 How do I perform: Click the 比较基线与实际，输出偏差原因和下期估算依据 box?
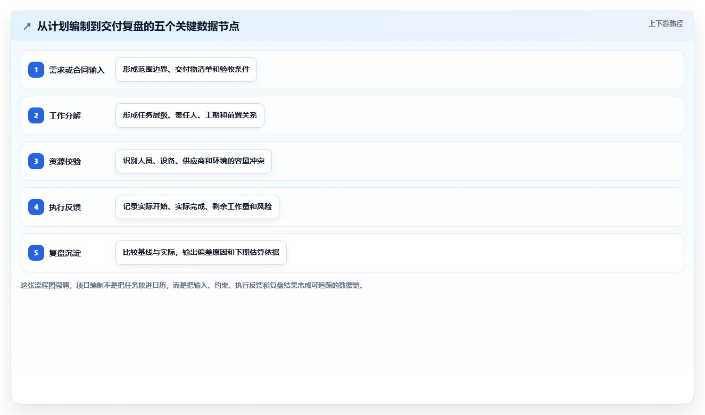[x=201, y=253]
